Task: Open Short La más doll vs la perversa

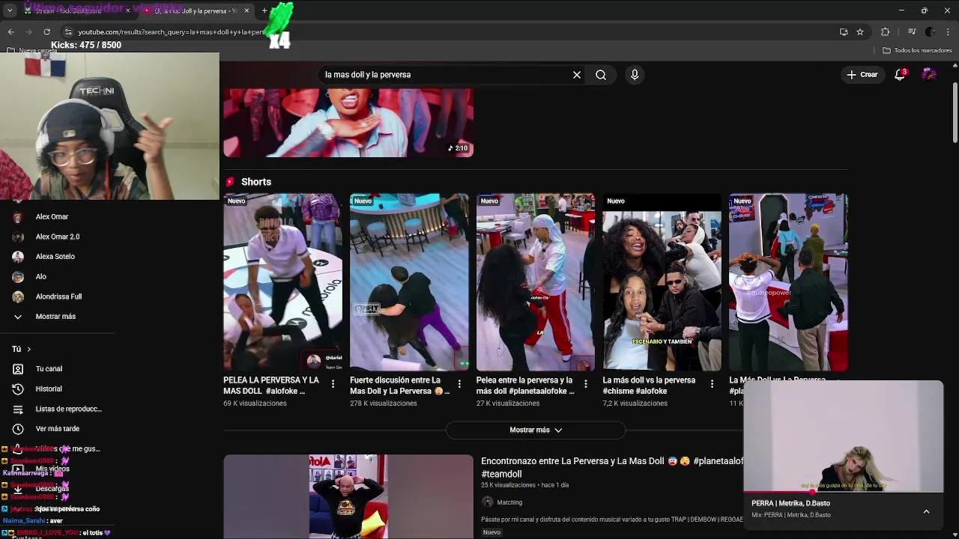Action: 662,282
